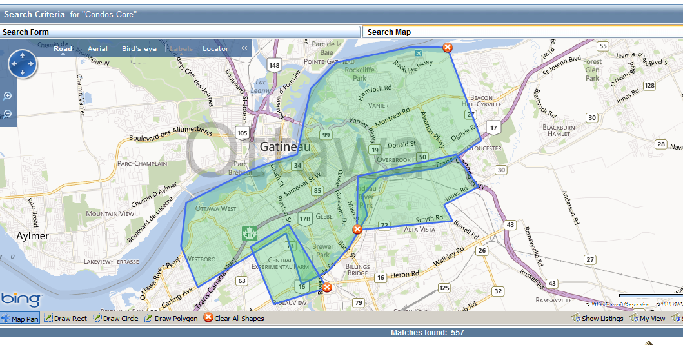Click route 105 shield marker
Image resolution: width=683 pixels, height=345 pixels.
(243, 133)
